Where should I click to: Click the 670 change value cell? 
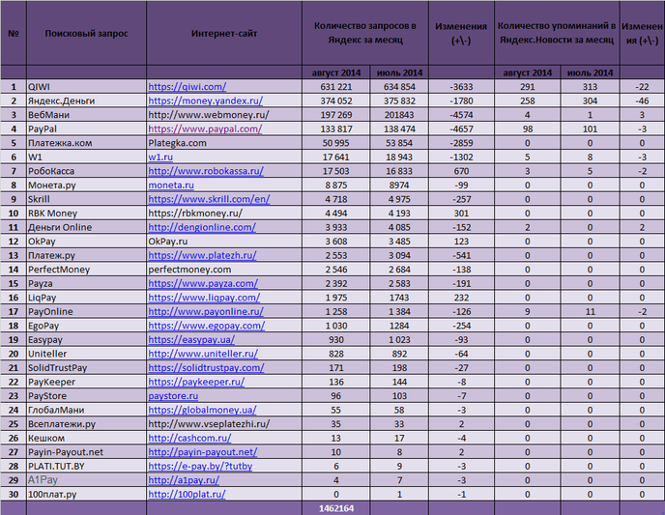461,171
